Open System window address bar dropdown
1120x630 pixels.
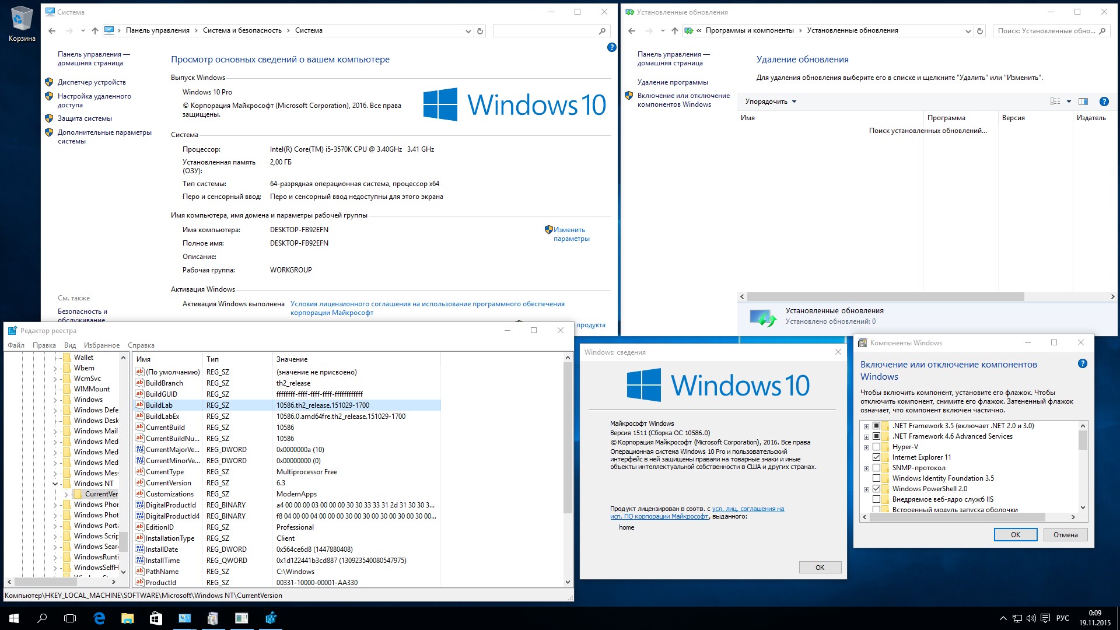click(468, 31)
